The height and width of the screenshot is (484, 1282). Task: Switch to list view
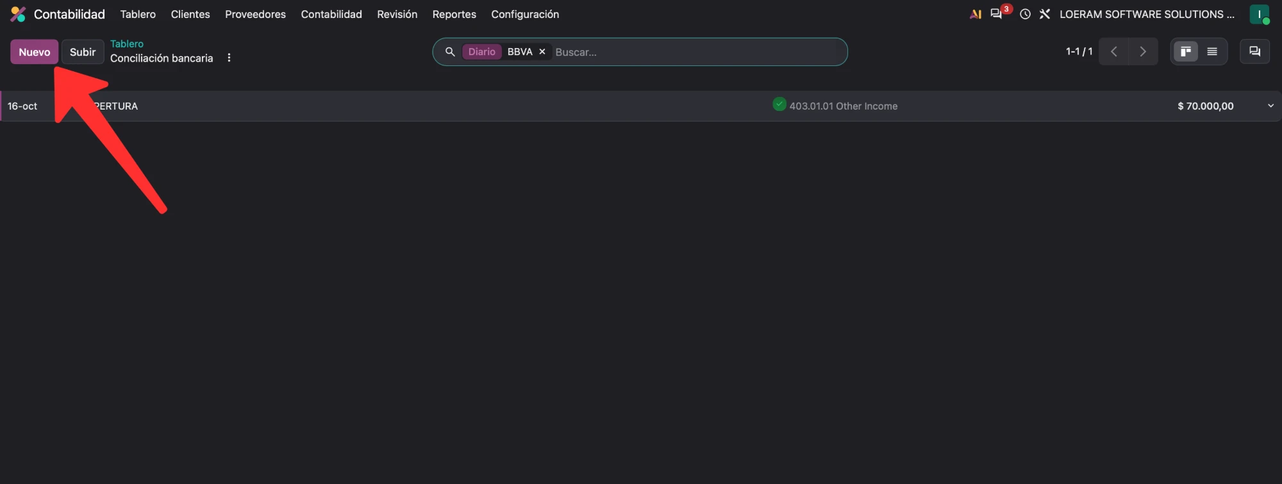tap(1212, 52)
